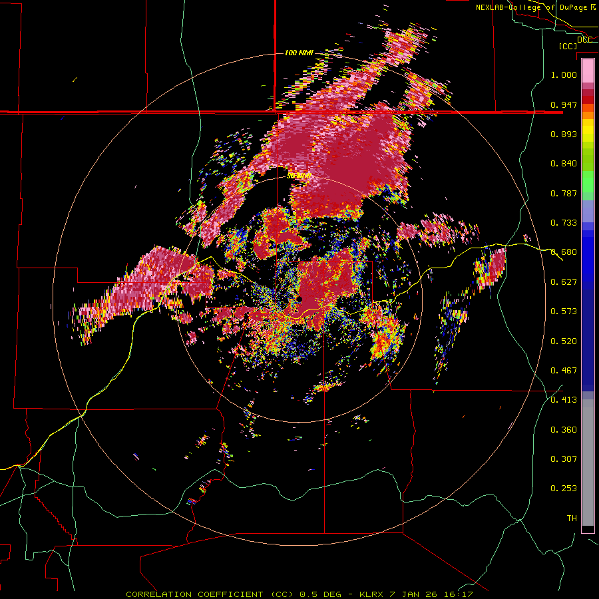
Task: Click the black radar site dot at center
Action: (x=300, y=299)
